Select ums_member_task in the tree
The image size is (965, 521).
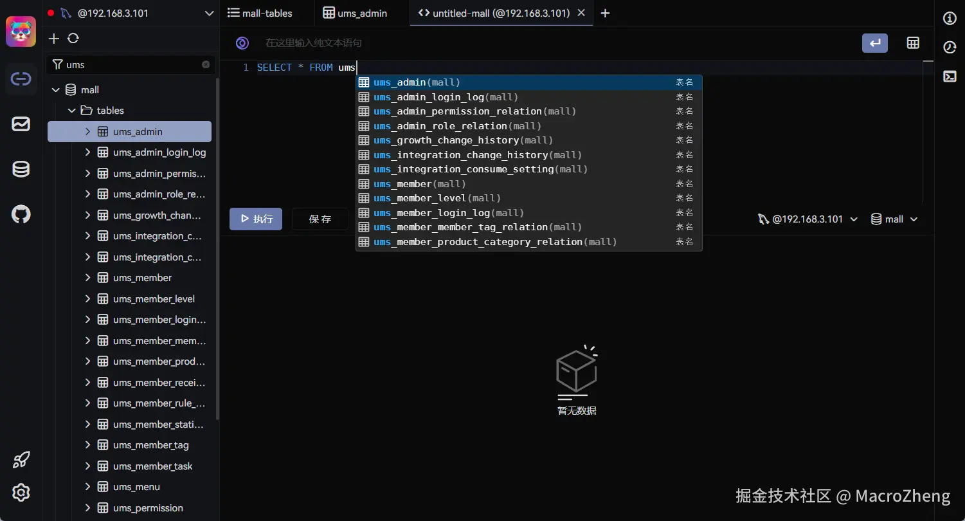(x=130, y=466)
